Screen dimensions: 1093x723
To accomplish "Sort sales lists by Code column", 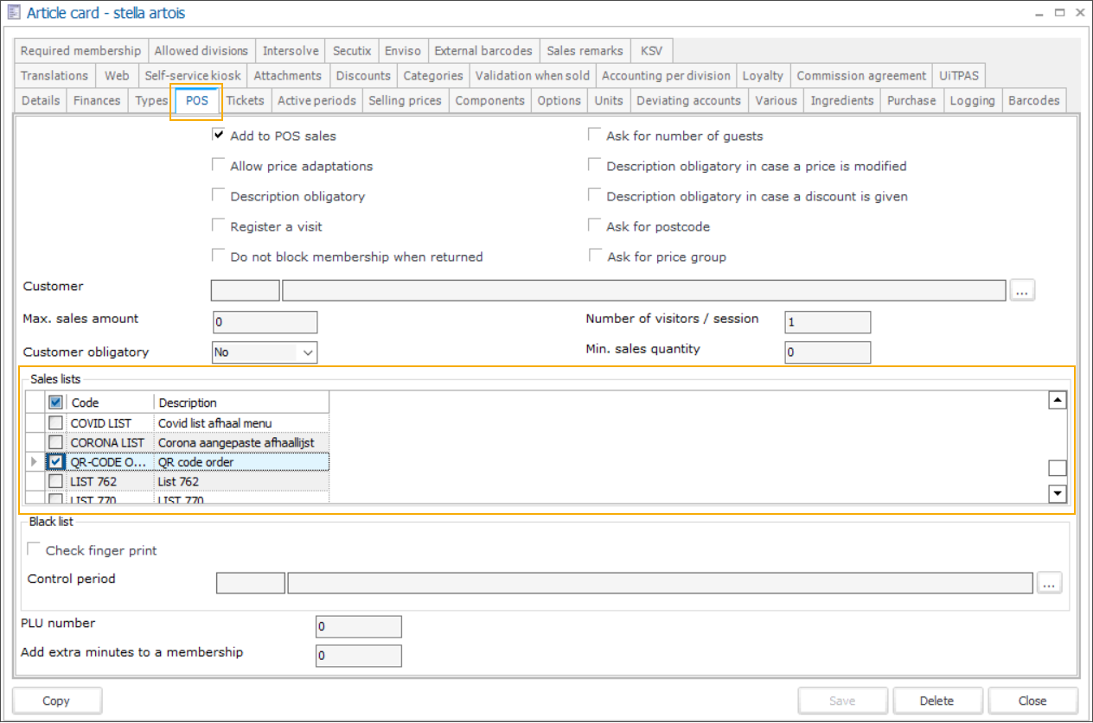I will (x=110, y=403).
